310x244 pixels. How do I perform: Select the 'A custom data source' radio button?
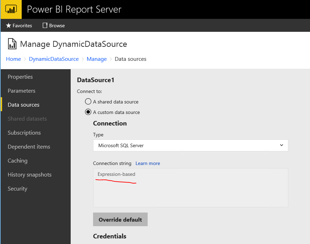click(88, 112)
